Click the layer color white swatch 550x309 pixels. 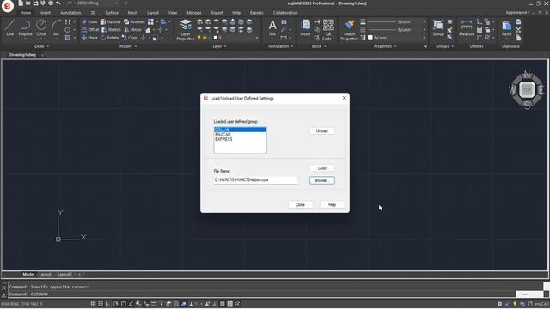tap(216, 38)
